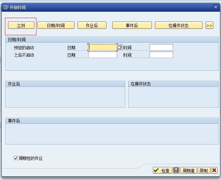This screenshot has height=180, width=221.
Task: Choose the 事件后 (After event) button
Action: click(x=132, y=25)
